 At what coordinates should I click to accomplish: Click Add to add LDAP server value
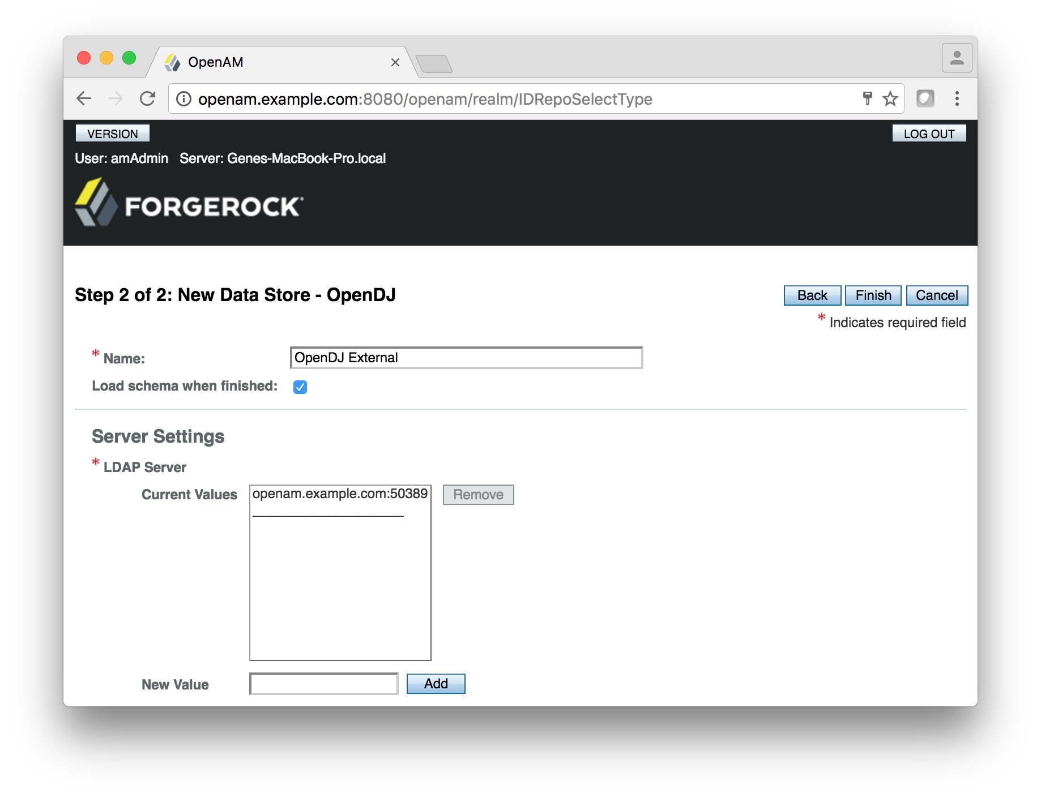[436, 684]
